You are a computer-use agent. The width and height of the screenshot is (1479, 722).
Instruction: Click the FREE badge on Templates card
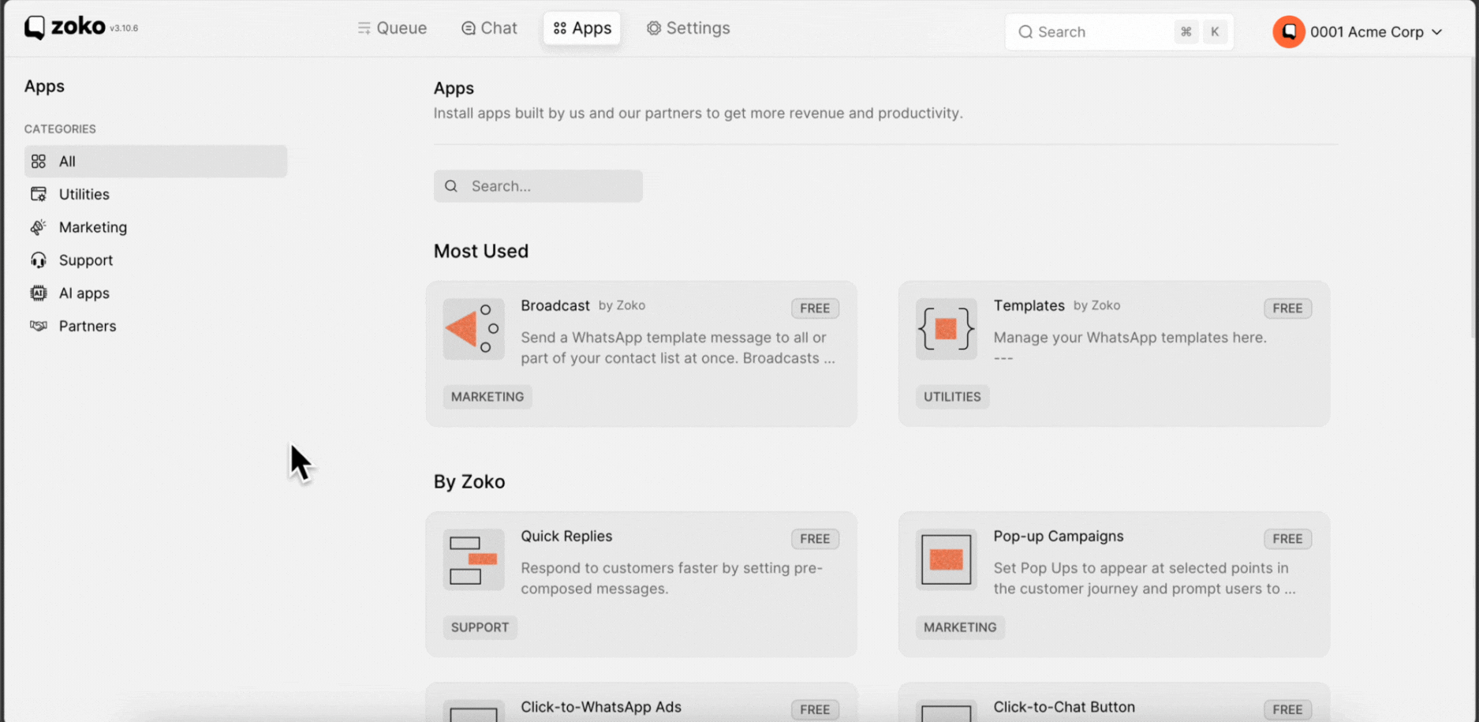pos(1287,309)
